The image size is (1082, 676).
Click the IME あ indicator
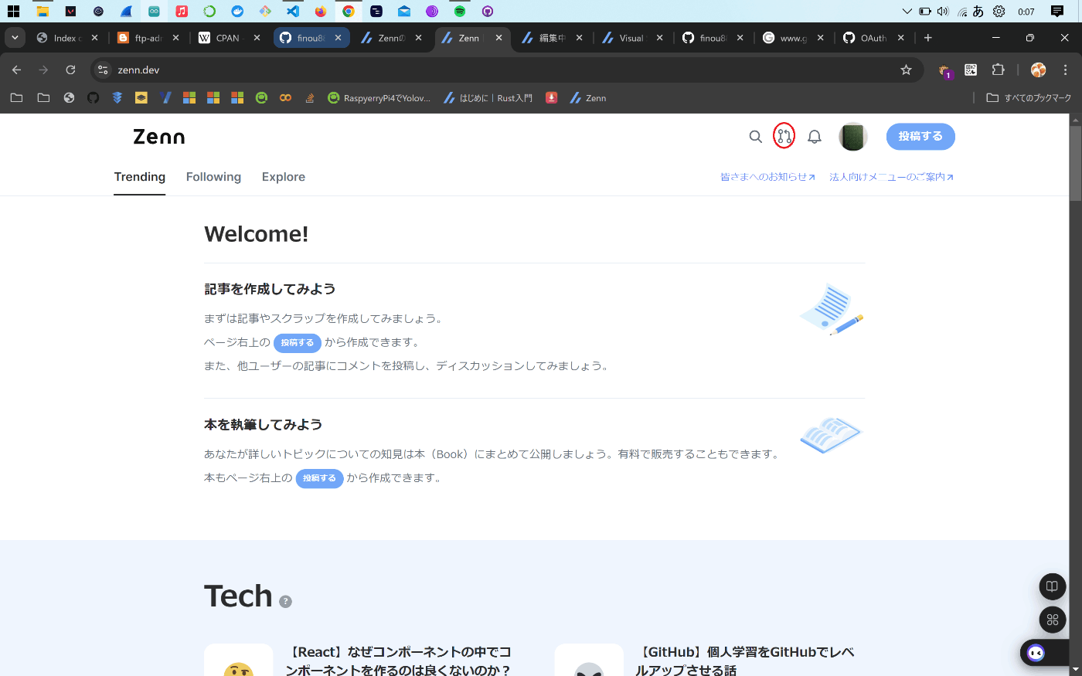[x=978, y=12]
